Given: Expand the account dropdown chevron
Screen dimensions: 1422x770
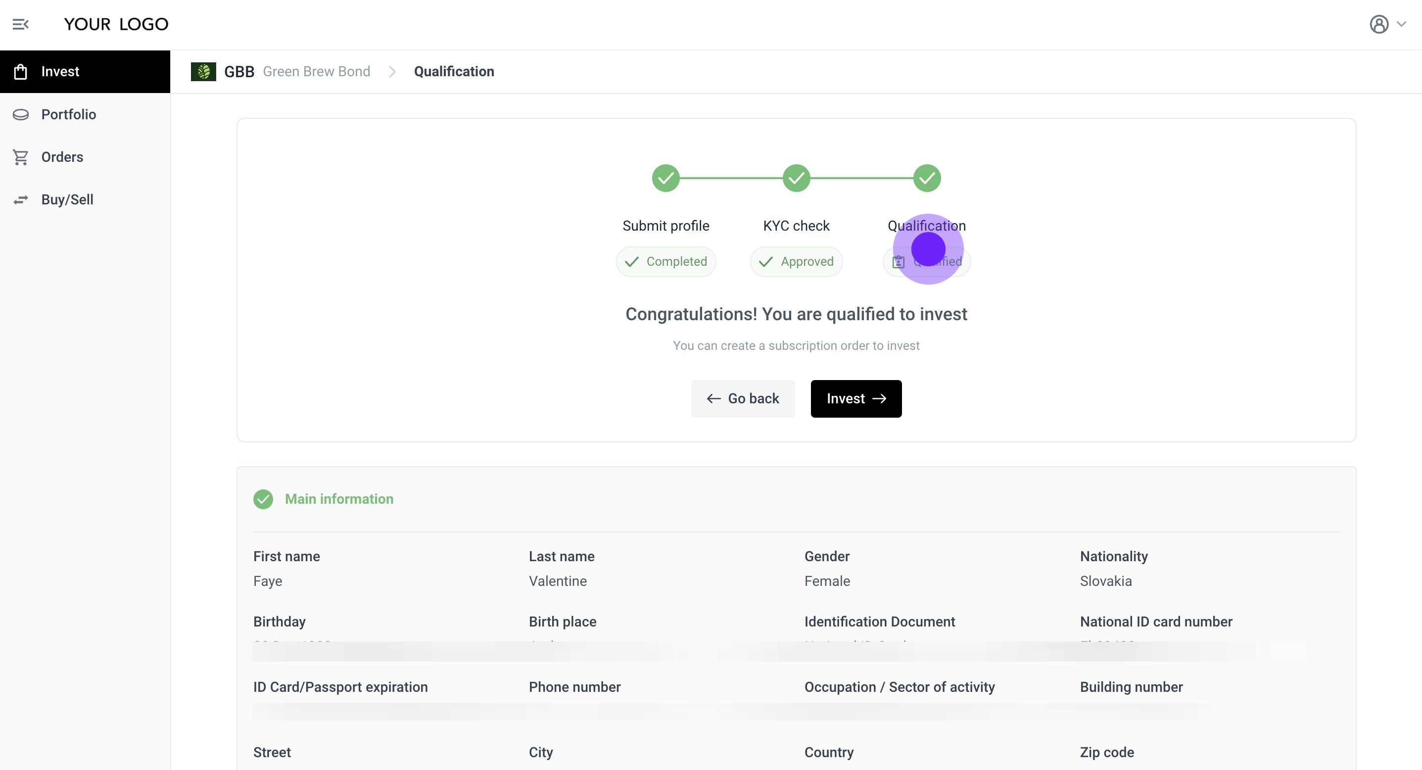Looking at the screenshot, I should click(x=1401, y=24).
